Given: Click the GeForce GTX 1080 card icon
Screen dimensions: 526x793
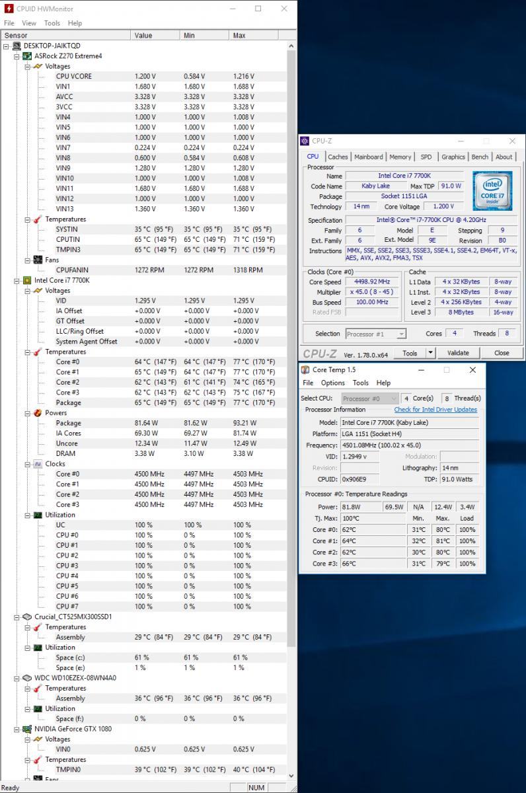Looking at the screenshot, I should coord(27,729).
